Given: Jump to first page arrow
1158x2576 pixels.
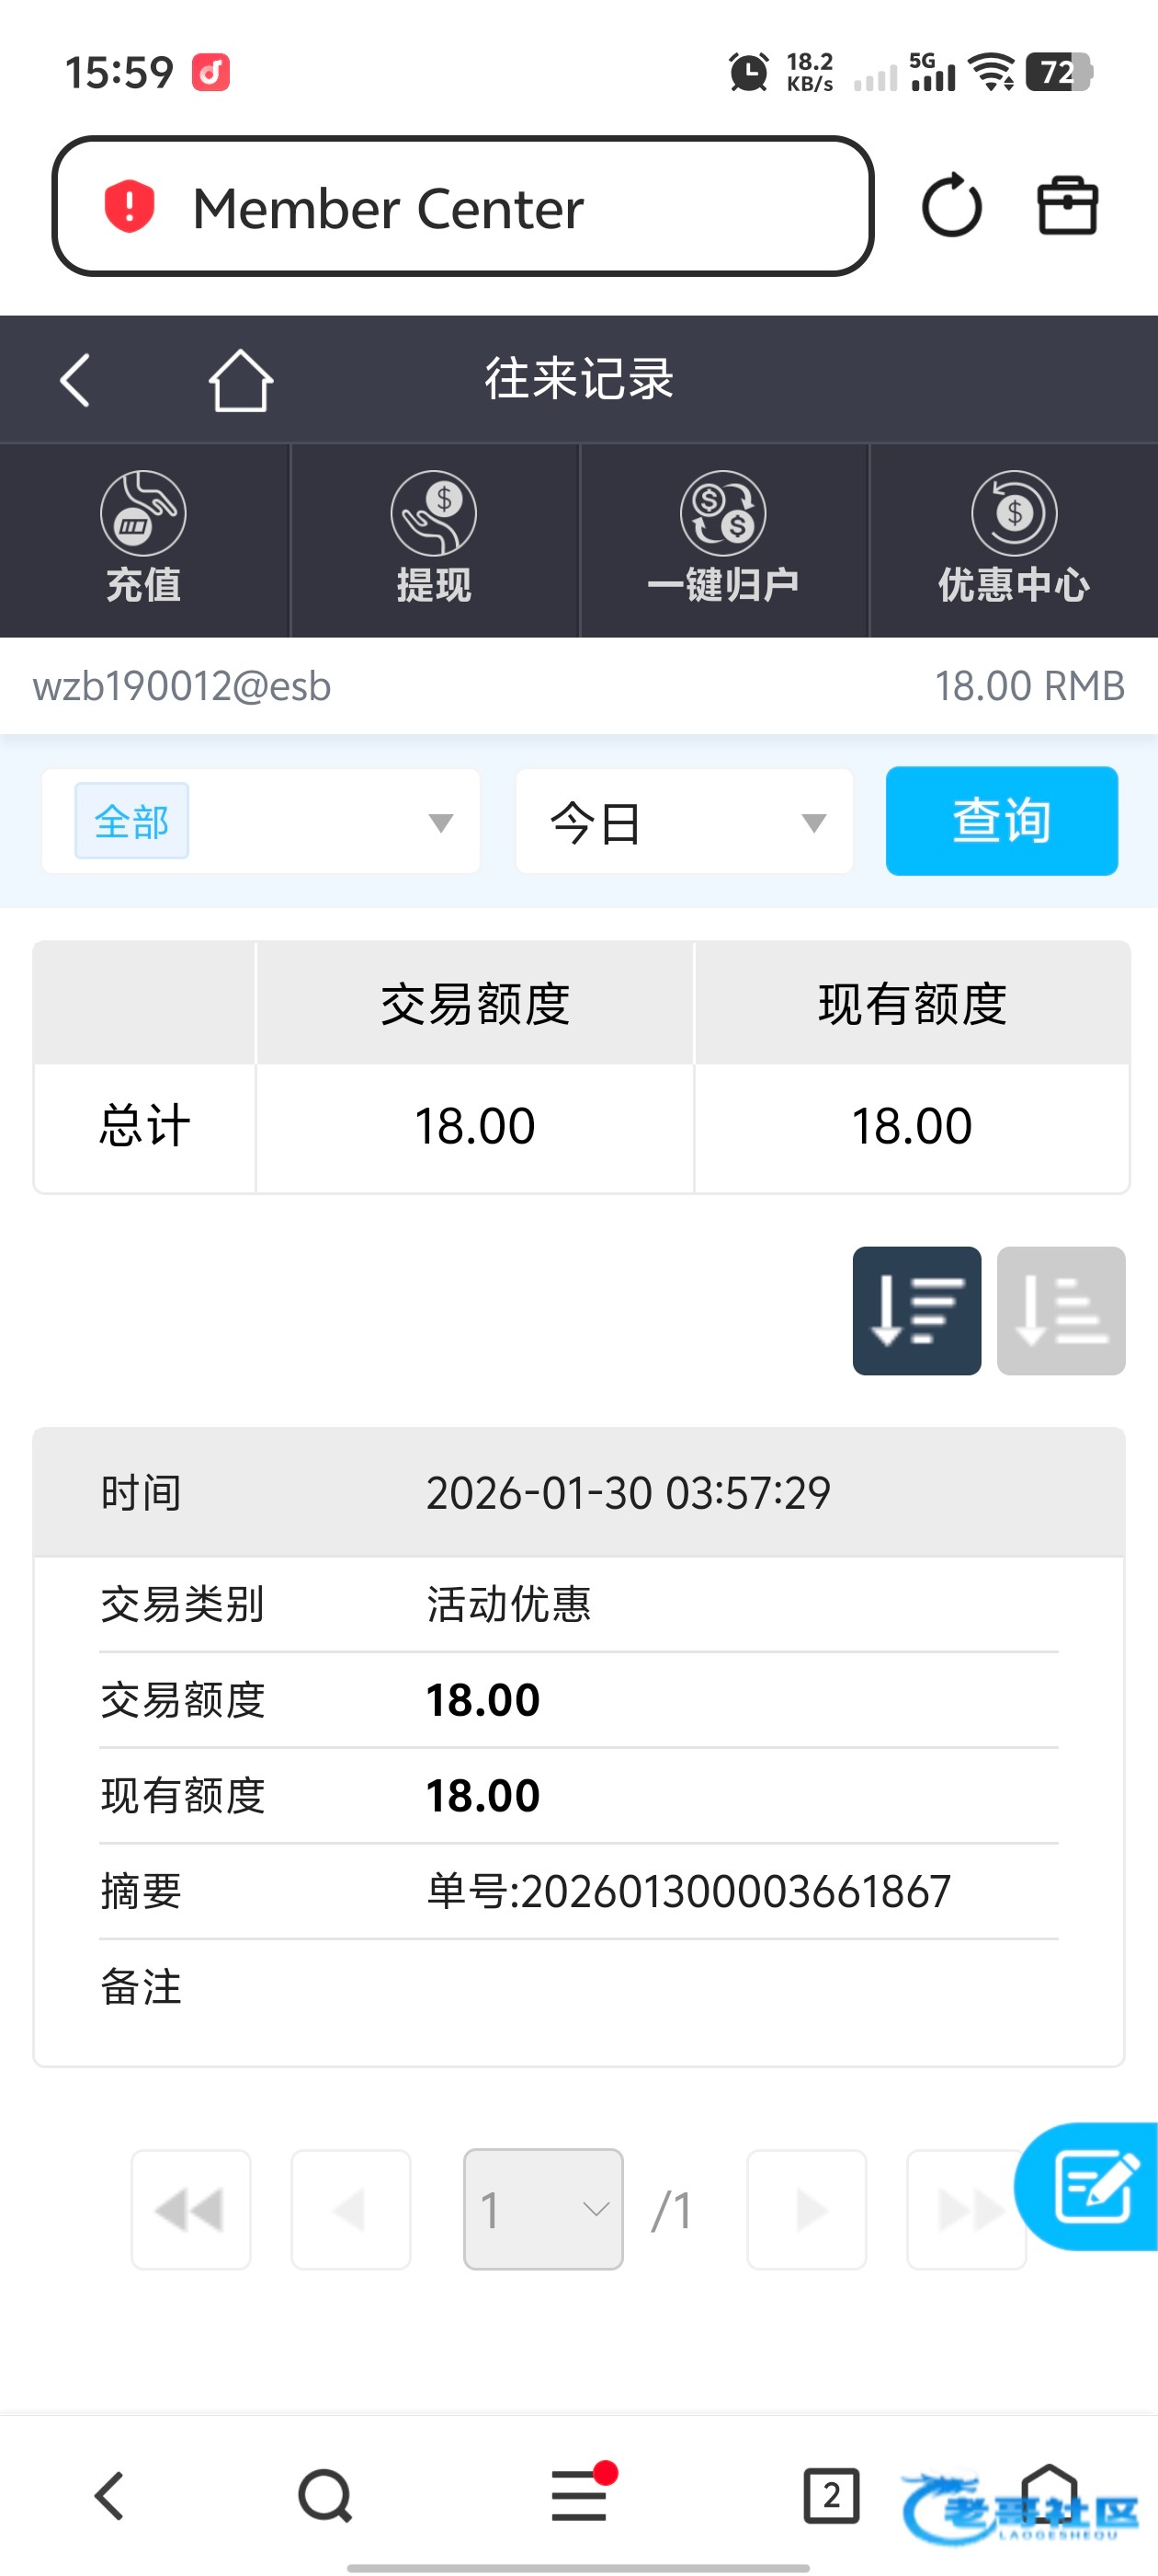Looking at the screenshot, I should (191, 2209).
